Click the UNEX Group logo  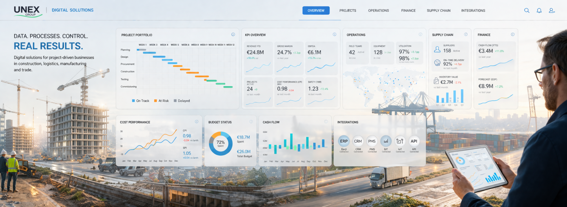26,11
